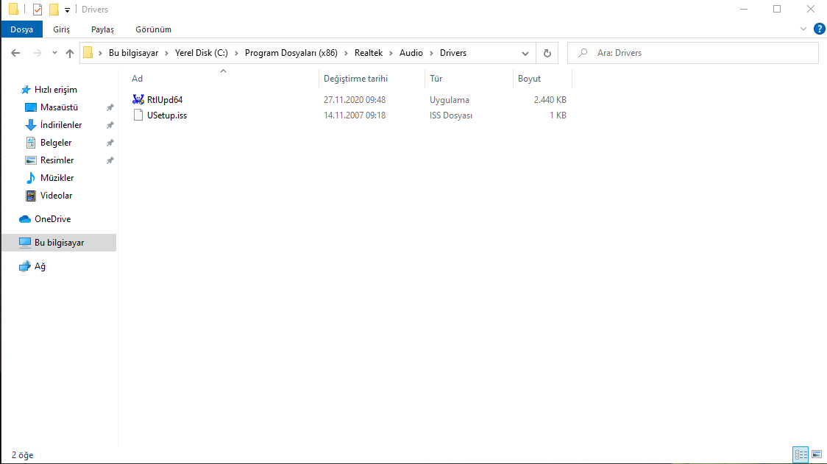The image size is (827, 464).
Task: Switch to details view in status bar
Action: tap(801, 454)
